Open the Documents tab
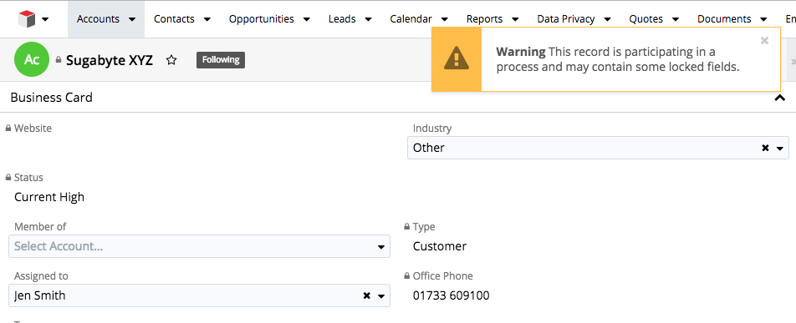796x323 pixels. [x=724, y=19]
